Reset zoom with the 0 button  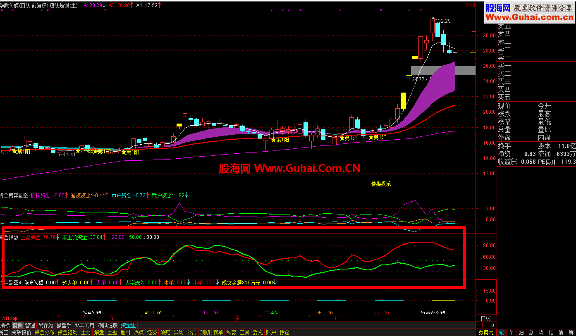click(492, 325)
